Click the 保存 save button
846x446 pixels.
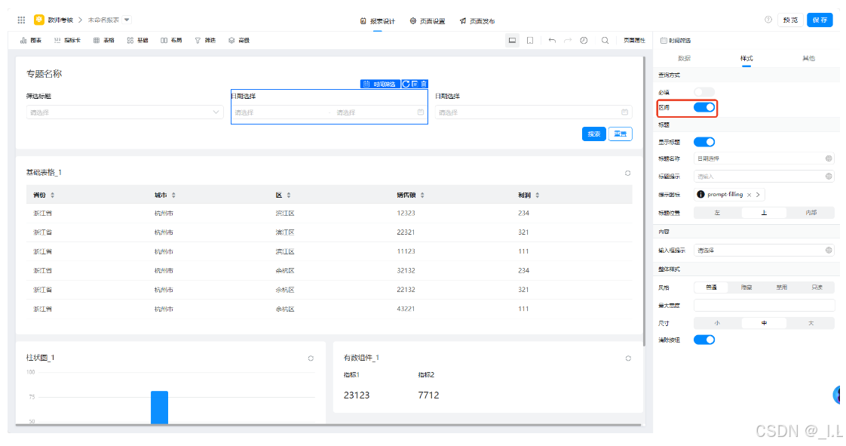820,20
